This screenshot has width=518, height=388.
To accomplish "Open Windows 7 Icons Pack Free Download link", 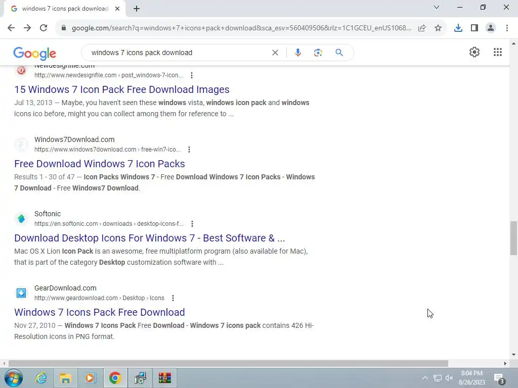I will coord(100,312).
